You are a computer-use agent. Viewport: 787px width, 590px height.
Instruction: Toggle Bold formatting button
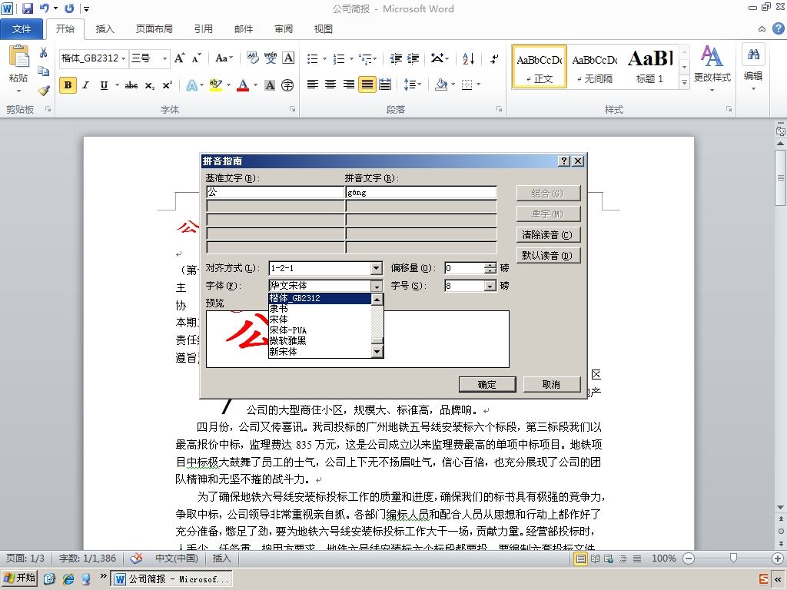pos(68,85)
